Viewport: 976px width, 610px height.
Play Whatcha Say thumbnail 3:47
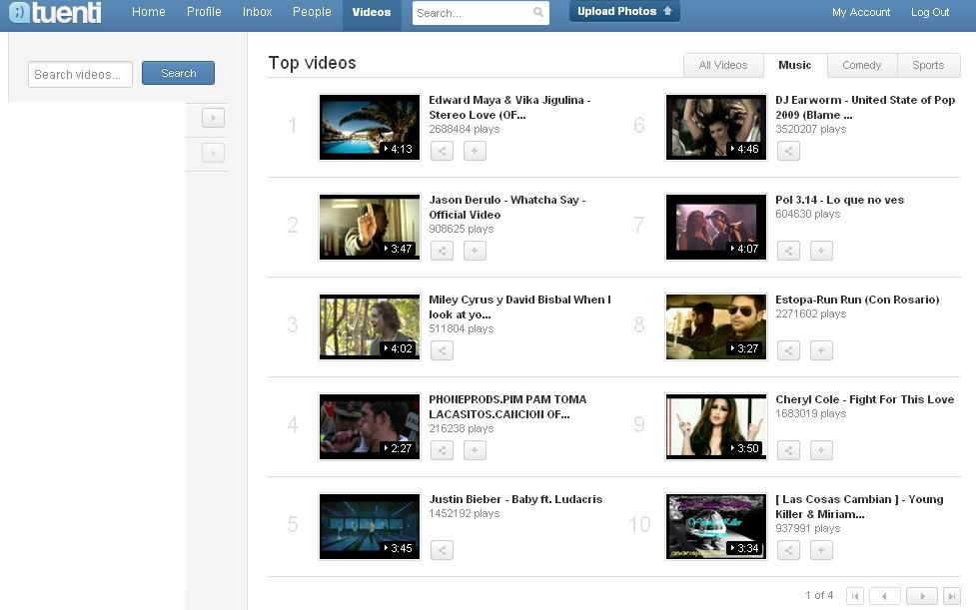click(x=370, y=227)
